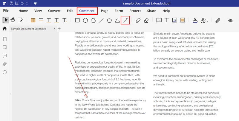Go to the Home screen icon

[x=5, y=28]
